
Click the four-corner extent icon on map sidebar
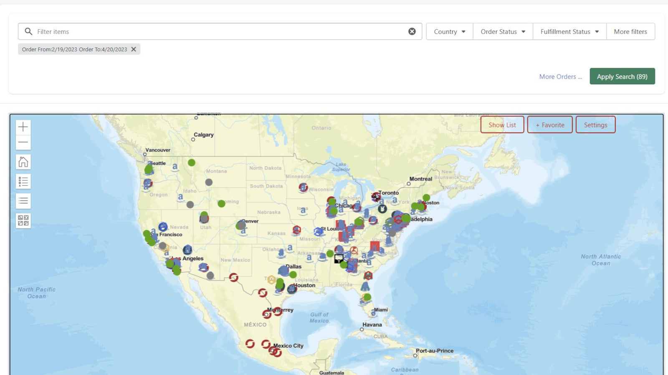[23, 220]
